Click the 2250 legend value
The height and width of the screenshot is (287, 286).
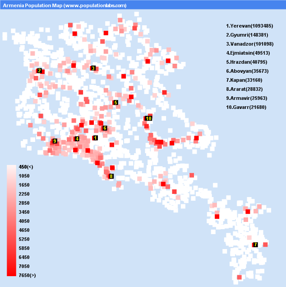pyautogui.click(x=24, y=194)
